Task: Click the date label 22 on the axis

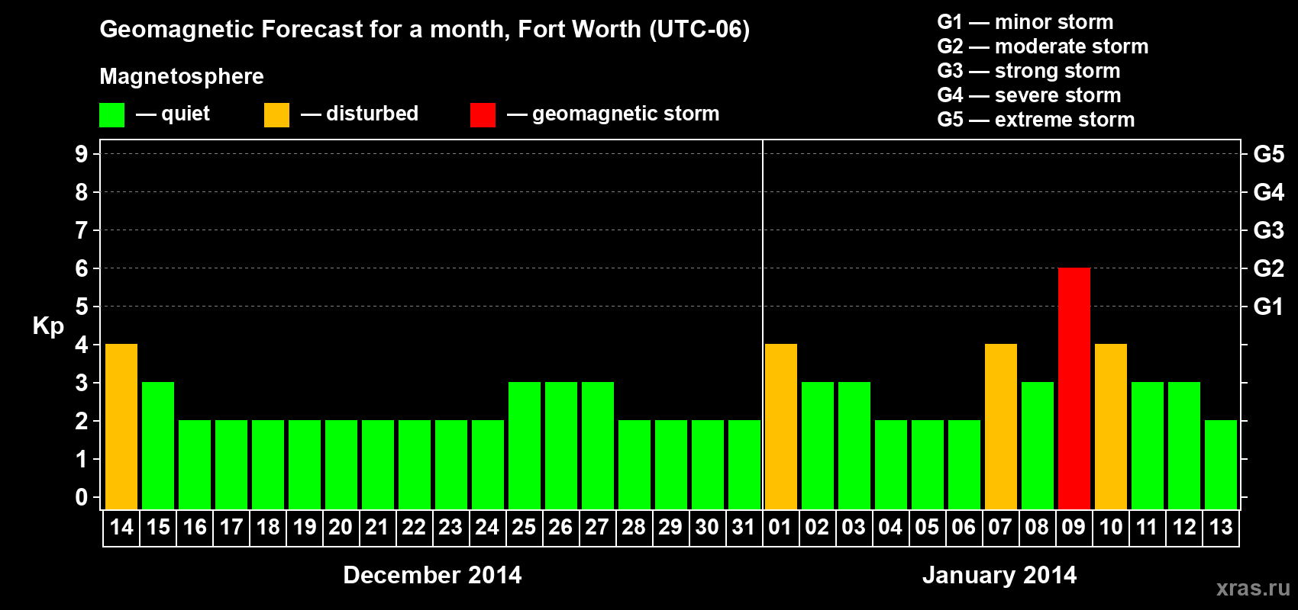Action: 414,528
